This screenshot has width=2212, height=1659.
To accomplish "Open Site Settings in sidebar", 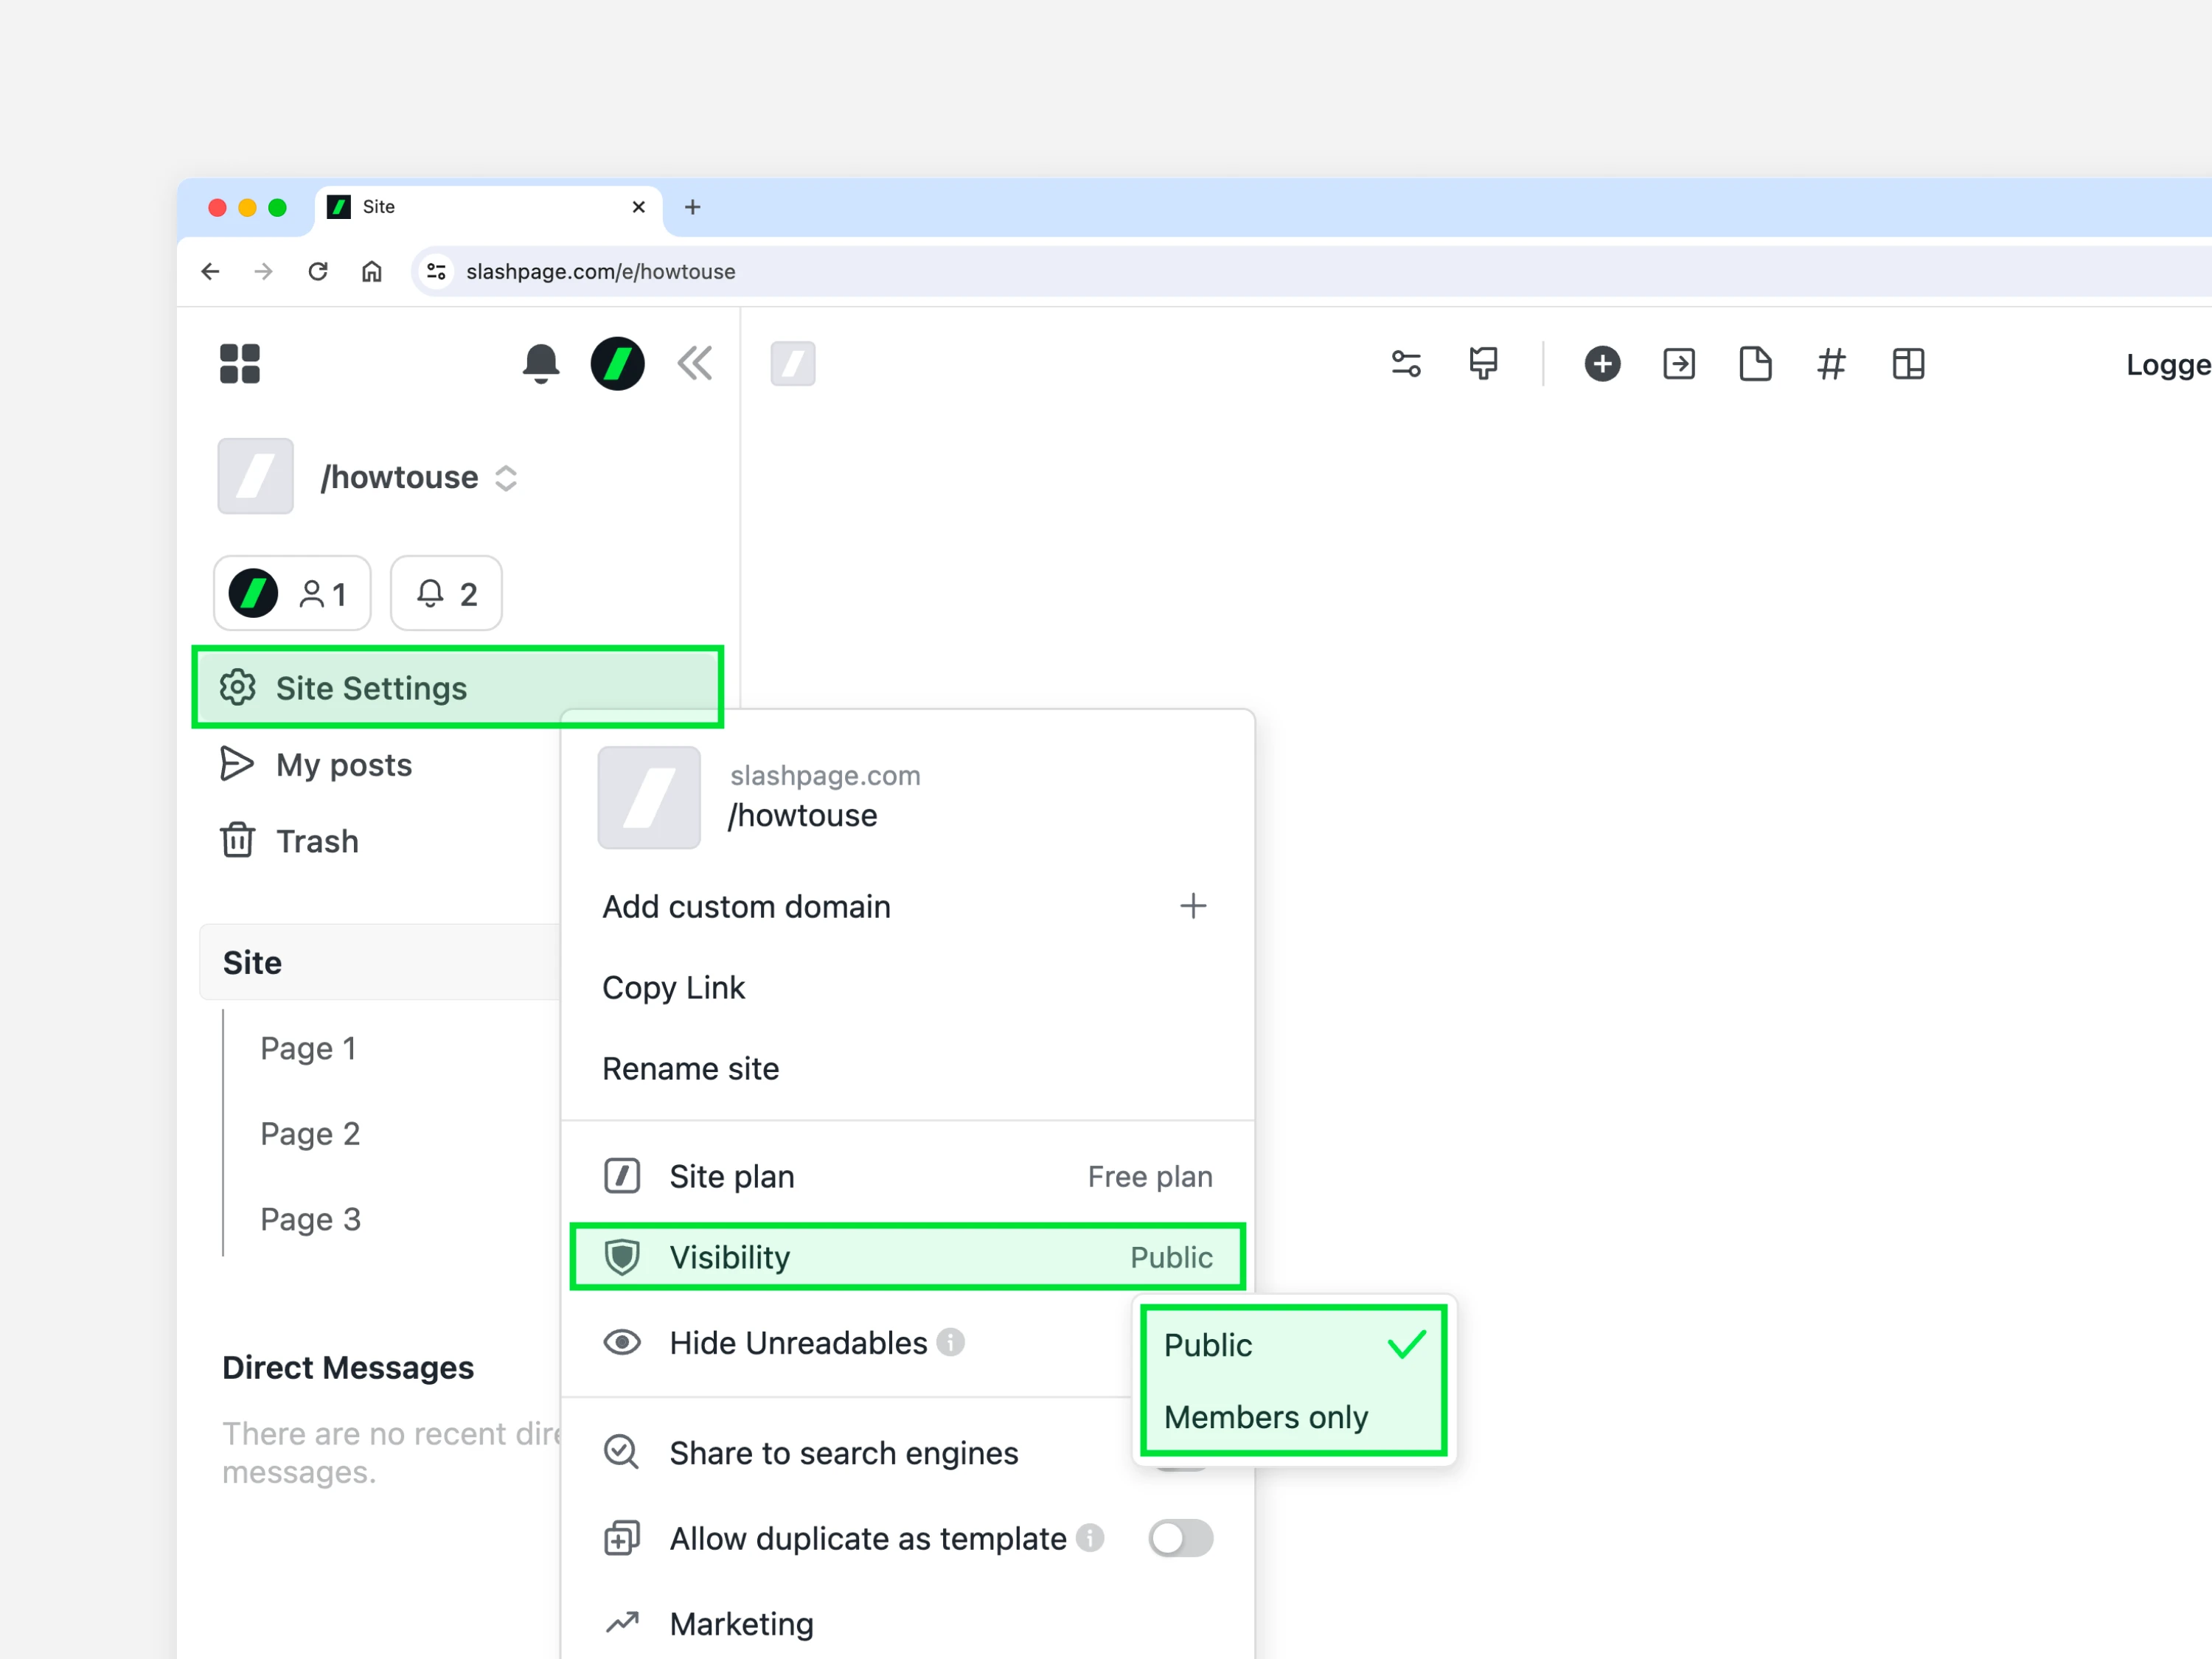I will (x=458, y=688).
